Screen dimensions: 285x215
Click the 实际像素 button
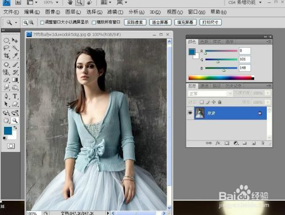pyautogui.click(x=135, y=22)
